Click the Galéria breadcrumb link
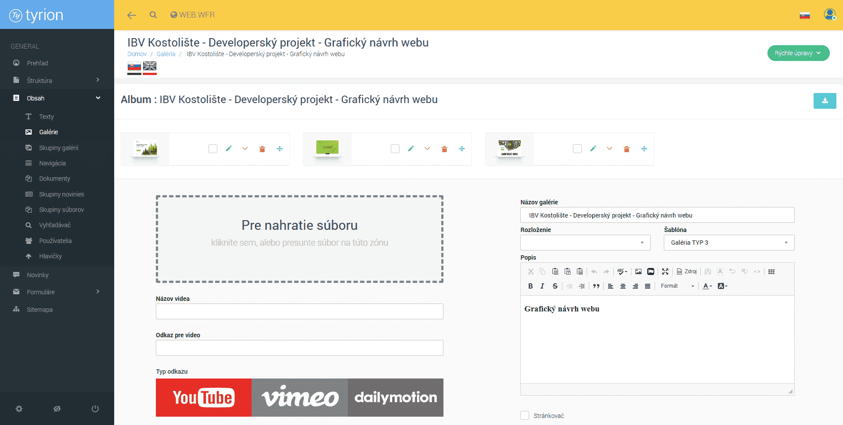This screenshot has height=425, width=843. point(166,54)
